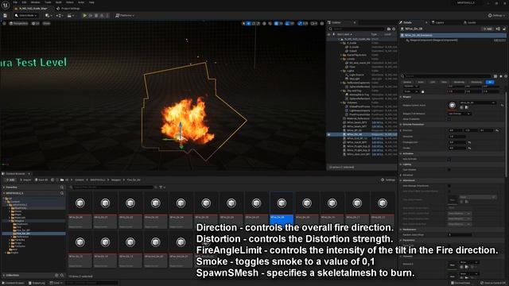Collapse the Override Parameters section

pyautogui.click(x=401, y=125)
